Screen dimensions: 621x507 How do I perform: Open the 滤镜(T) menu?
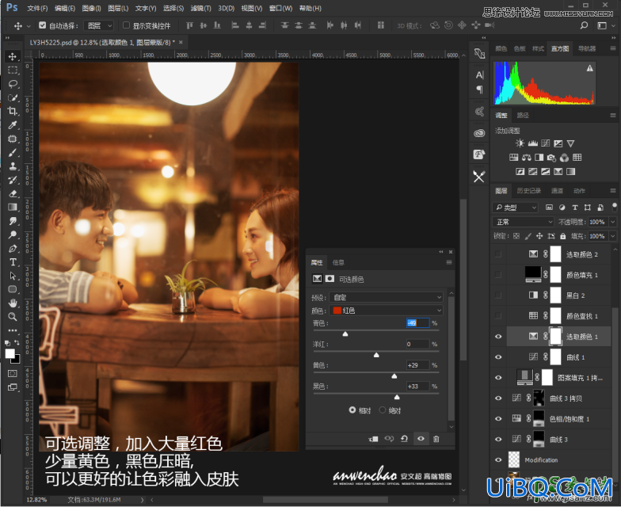tap(201, 8)
